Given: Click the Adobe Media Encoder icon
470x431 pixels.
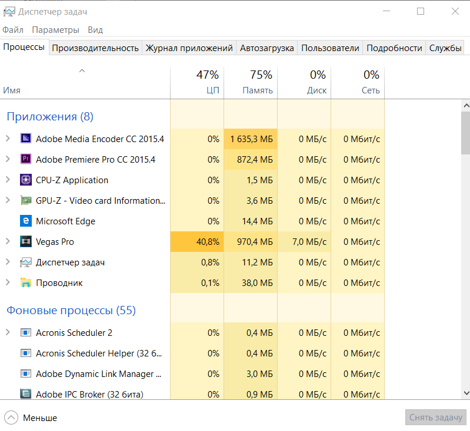Looking at the screenshot, I should [x=26, y=139].
